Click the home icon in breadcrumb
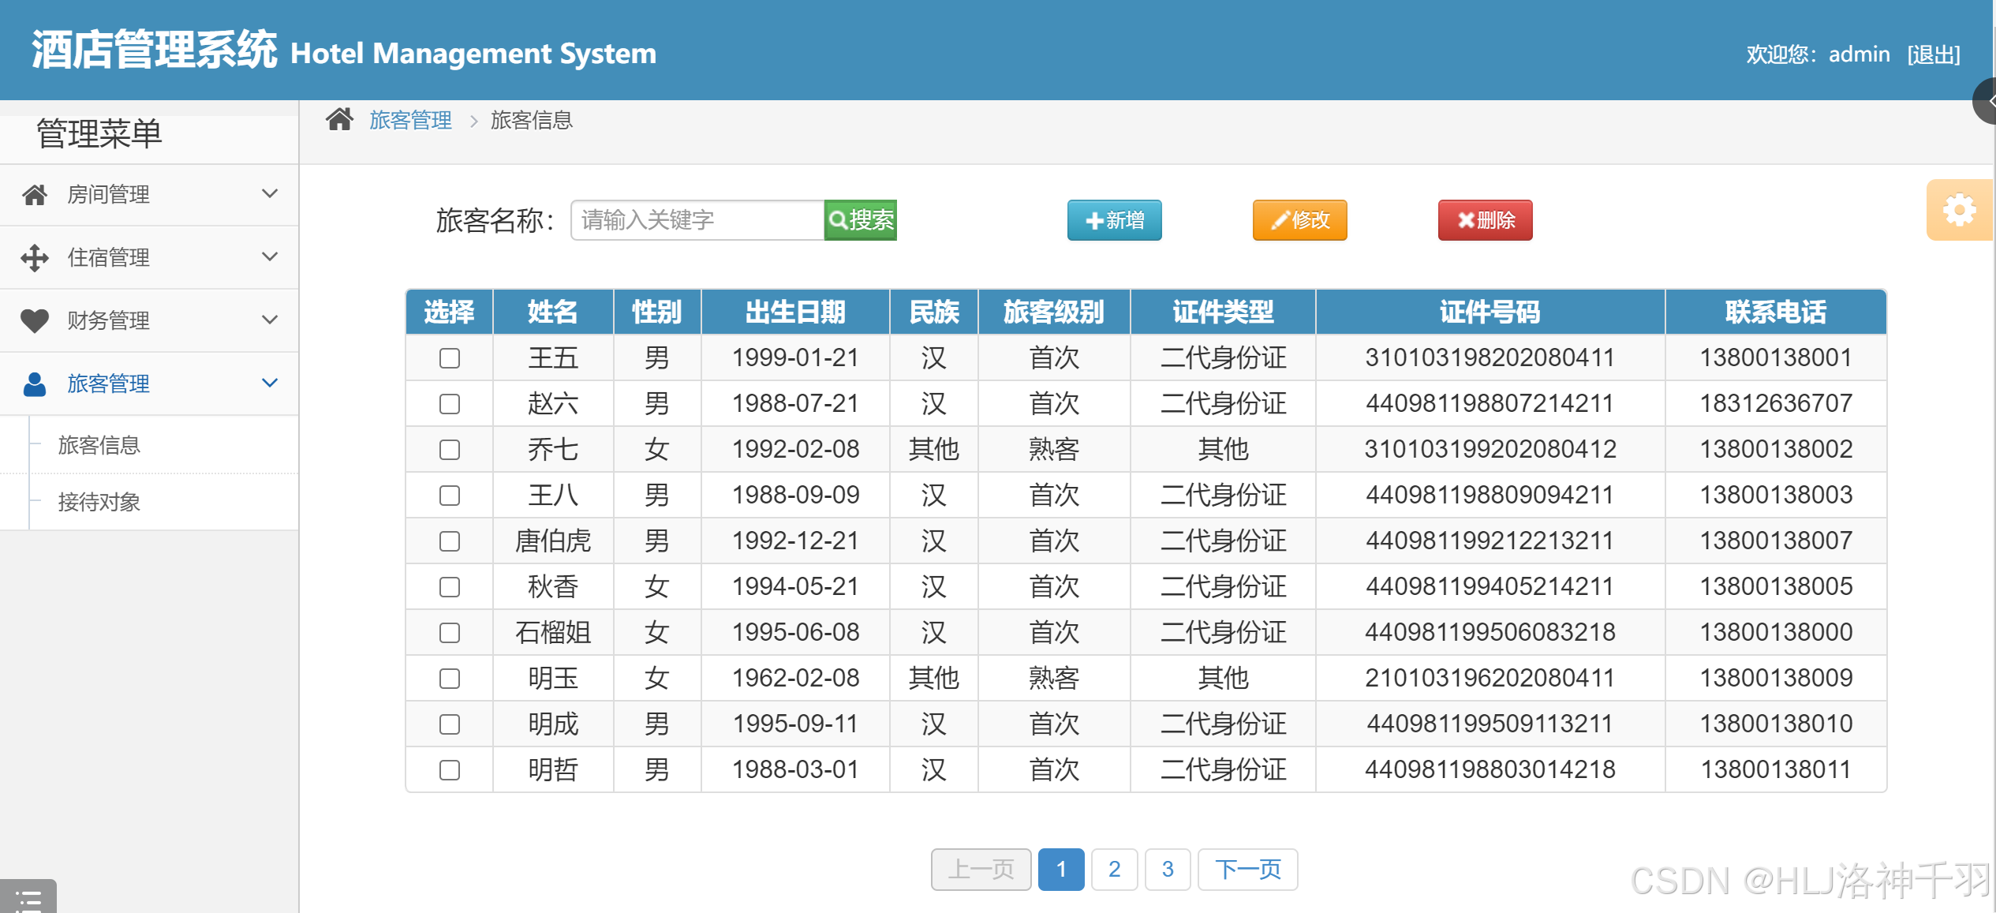Viewport: 1996px width, 913px height. [339, 120]
